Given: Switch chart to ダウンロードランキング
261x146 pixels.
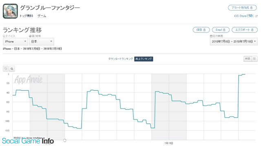Looking at the screenshot, I should point(121,59).
